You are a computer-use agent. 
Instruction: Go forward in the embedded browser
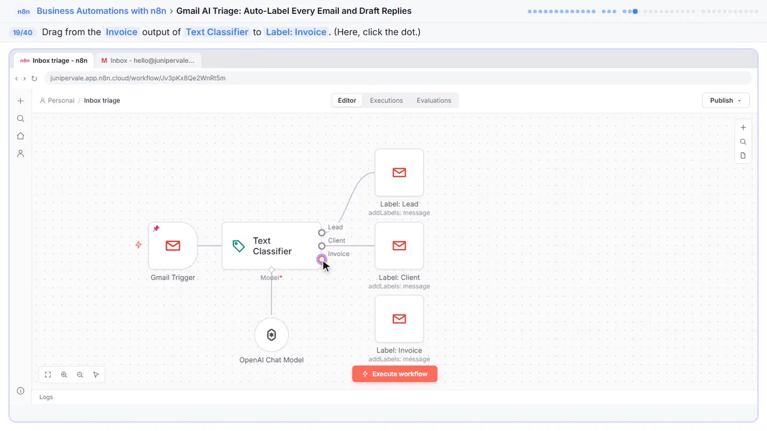[25, 78]
